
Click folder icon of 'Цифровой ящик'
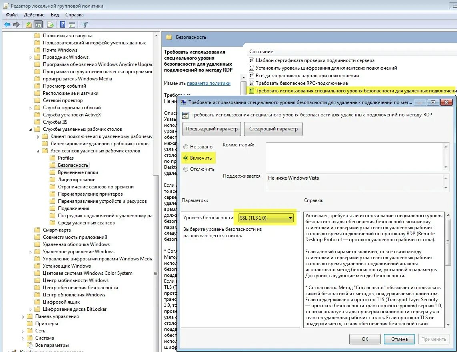click(x=37, y=302)
